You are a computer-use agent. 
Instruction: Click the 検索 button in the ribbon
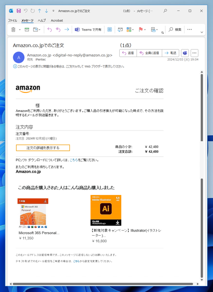[x=175, y=29]
